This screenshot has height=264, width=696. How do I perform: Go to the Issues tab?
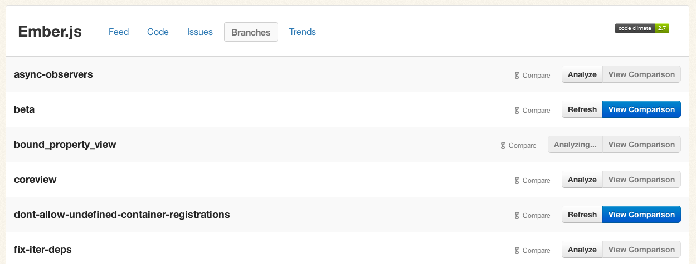point(200,32)
